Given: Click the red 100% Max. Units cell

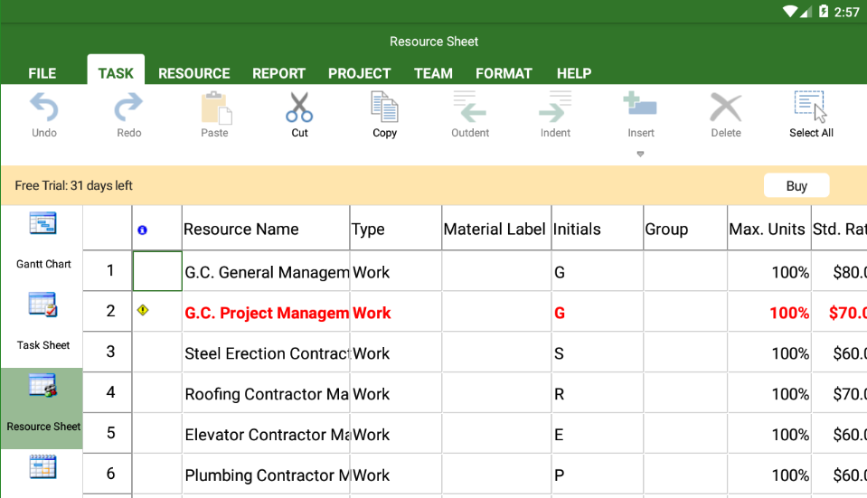Looking at the screenshot, I should 769,311.
